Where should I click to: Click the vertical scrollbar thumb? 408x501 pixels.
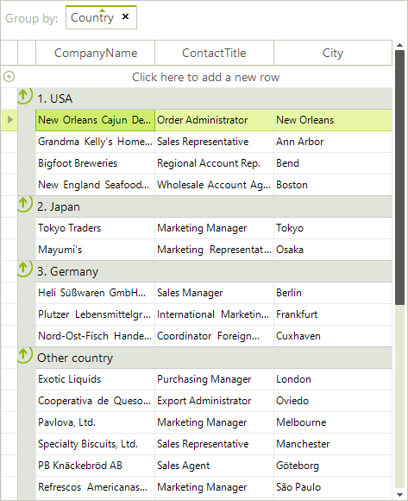click(399, 177)
